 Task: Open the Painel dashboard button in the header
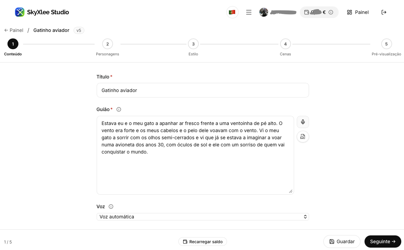coord(358,12)
